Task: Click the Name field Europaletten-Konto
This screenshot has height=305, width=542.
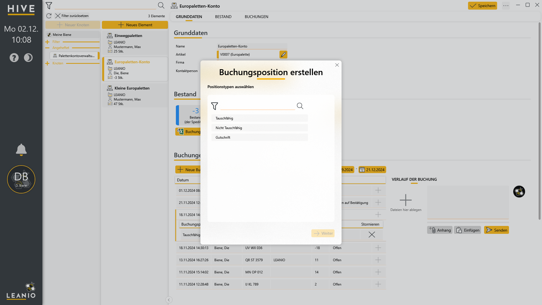Action: 252,46
